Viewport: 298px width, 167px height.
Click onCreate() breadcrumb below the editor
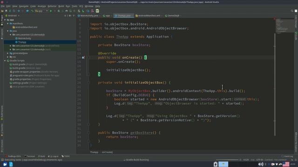pyautogui.click(x=108, y=152)
